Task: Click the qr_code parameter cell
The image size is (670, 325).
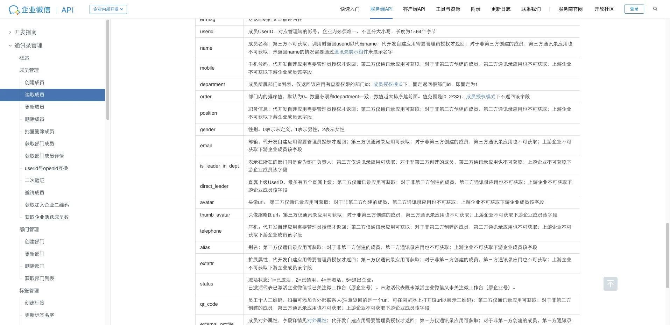Action: [219, 304]
